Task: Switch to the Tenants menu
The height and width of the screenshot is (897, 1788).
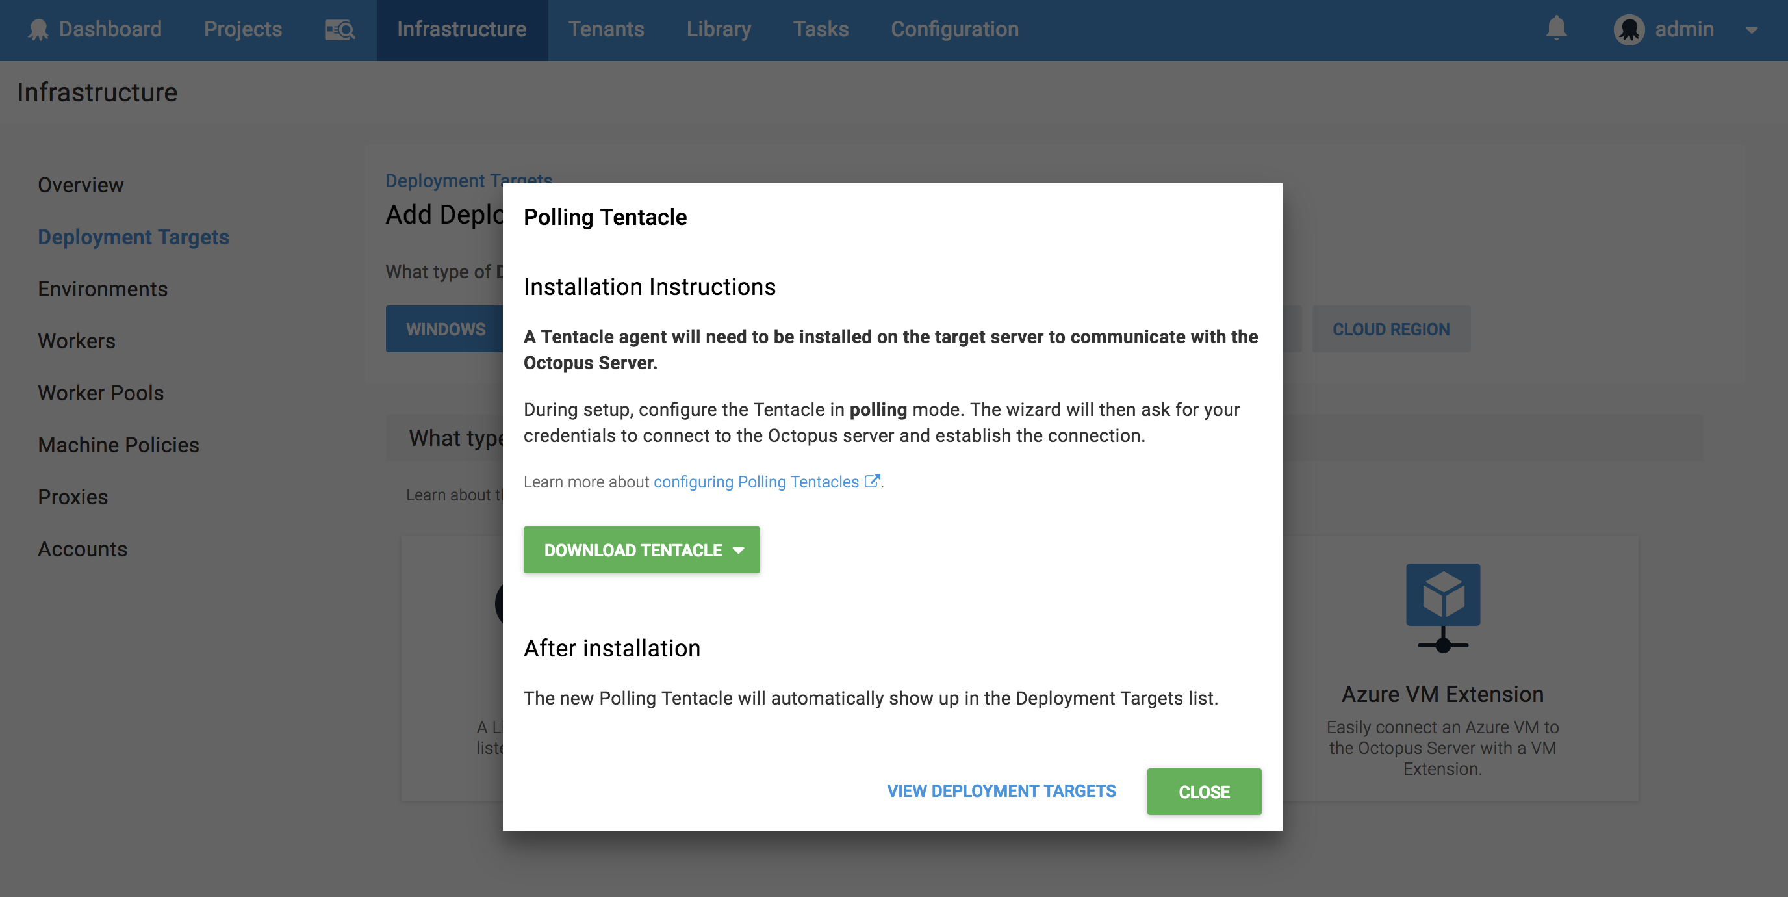Action: click(x=606, y=30)
